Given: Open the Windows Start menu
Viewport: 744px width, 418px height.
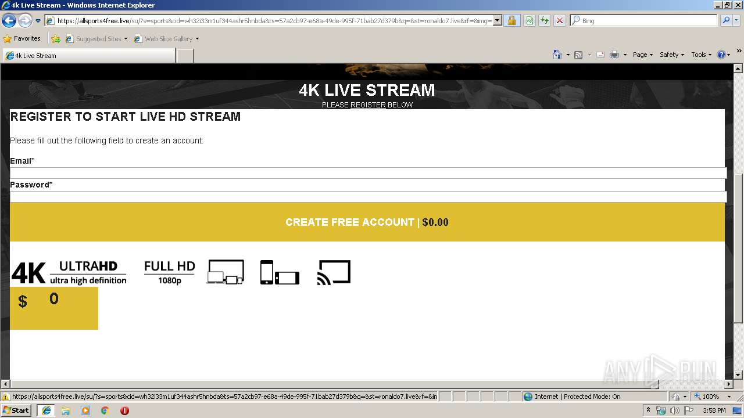Looking at the screenshot, I should [x=16, y=410].
